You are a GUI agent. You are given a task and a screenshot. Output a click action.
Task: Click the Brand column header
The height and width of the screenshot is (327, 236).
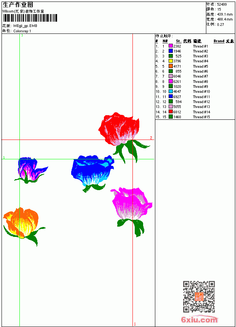(x=219, y=41)
